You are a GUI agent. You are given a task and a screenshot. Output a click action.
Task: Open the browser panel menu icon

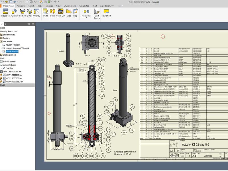click(33, 24)
